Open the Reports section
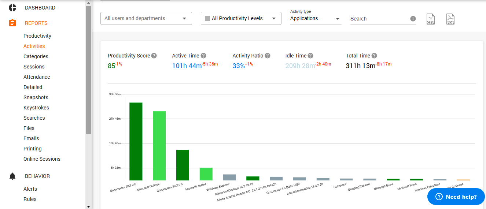486x209 pixels. (36, 23)
